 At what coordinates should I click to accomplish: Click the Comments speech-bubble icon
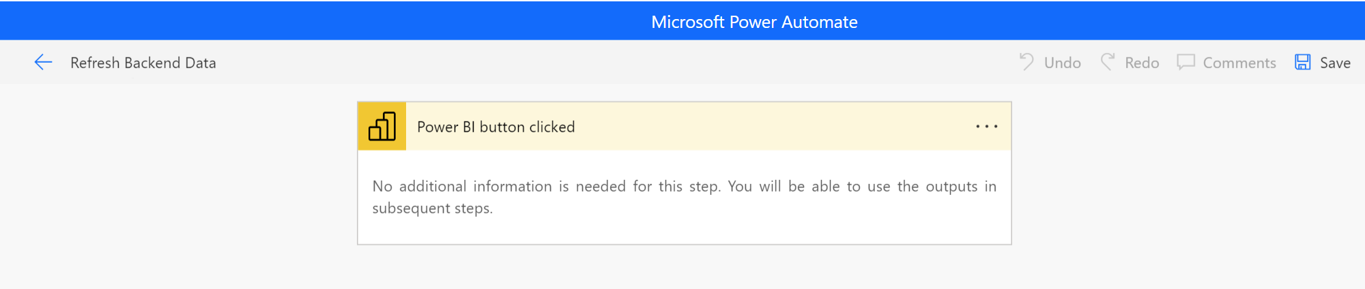click(x=1186, y=62)
